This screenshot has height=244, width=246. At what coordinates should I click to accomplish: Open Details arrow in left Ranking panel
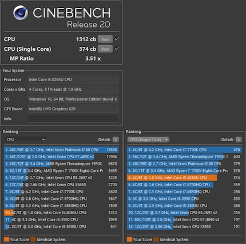(x=116, y=139)
